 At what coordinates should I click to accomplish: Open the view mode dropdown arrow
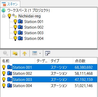click(40, 53)
